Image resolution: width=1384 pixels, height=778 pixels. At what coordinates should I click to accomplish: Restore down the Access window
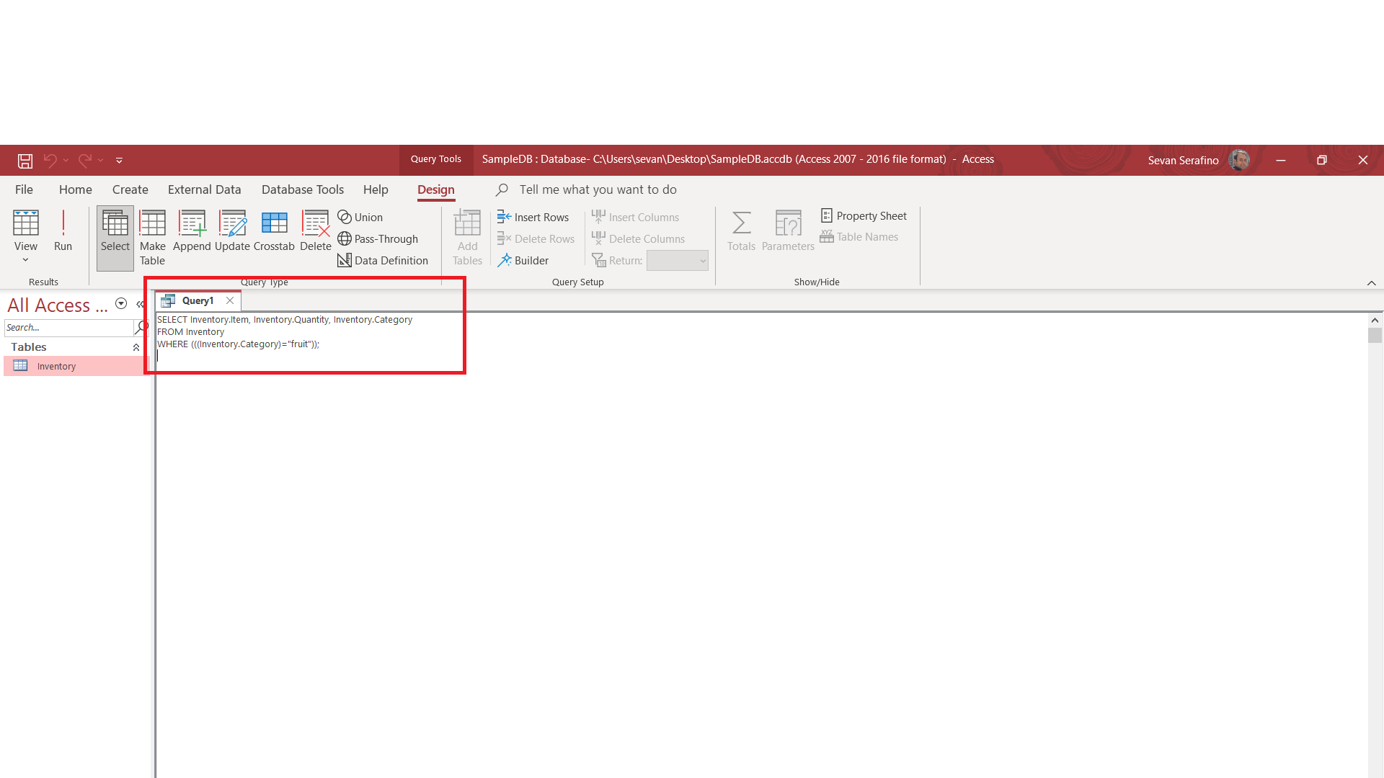[1321, 160]
